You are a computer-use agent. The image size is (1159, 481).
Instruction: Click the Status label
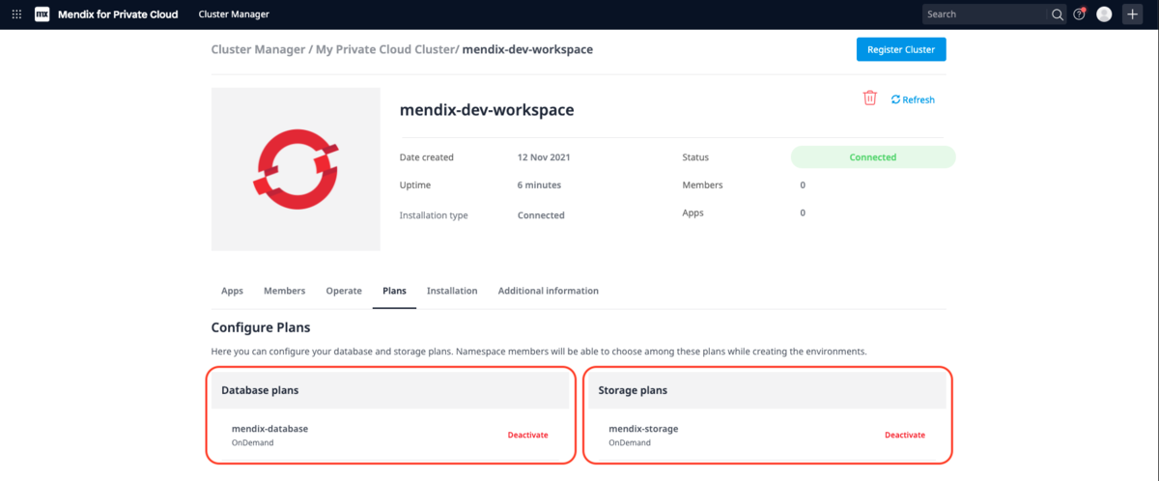coord(695,157)
